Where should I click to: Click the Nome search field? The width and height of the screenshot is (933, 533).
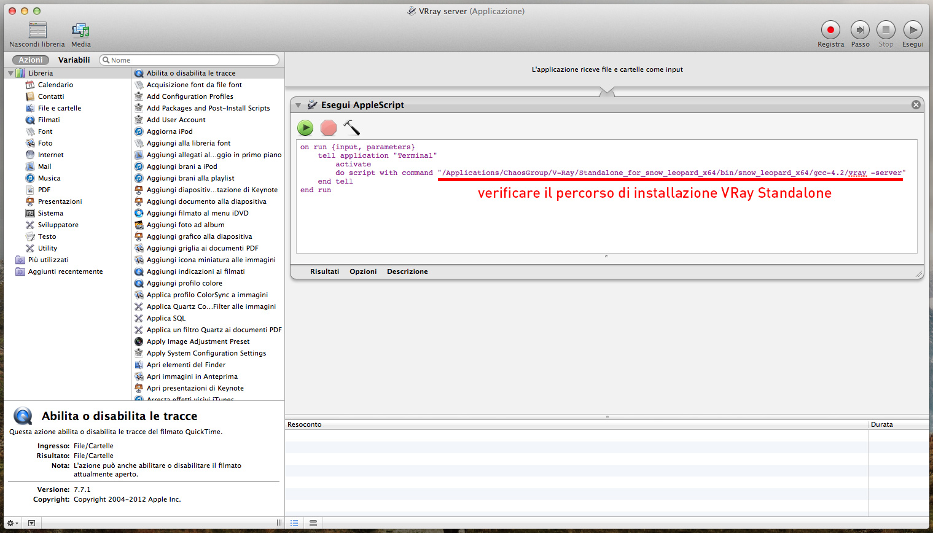pyautogui.click(x=189, y=60)
